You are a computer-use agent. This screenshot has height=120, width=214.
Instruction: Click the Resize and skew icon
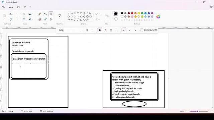[24, 19]
